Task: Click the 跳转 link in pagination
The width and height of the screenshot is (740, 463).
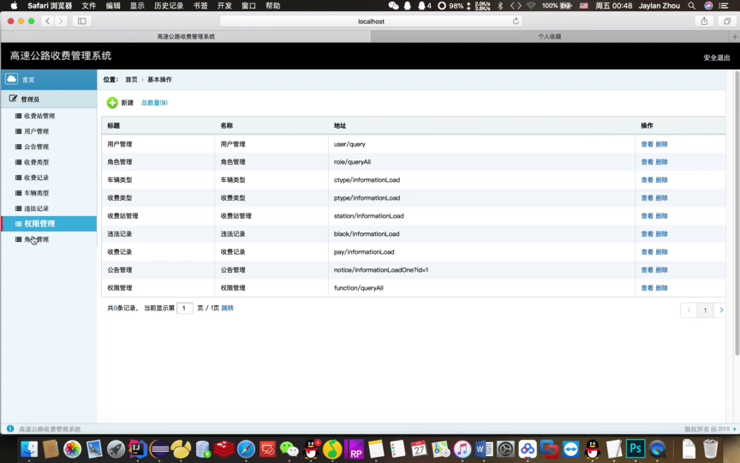Action: (x=228, y=308)
